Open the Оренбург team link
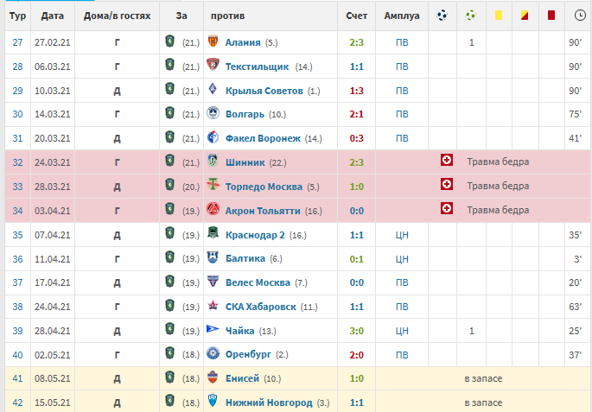592x412 pixels. 250,354
